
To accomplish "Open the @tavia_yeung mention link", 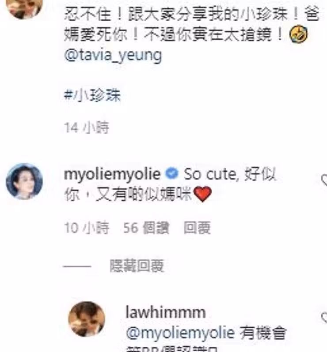I will tap(113, 56).
